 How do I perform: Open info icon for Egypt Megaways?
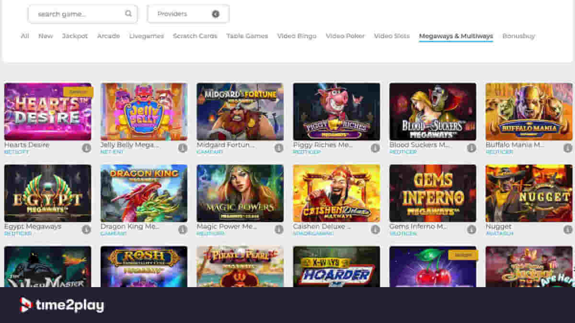[86, 230]
